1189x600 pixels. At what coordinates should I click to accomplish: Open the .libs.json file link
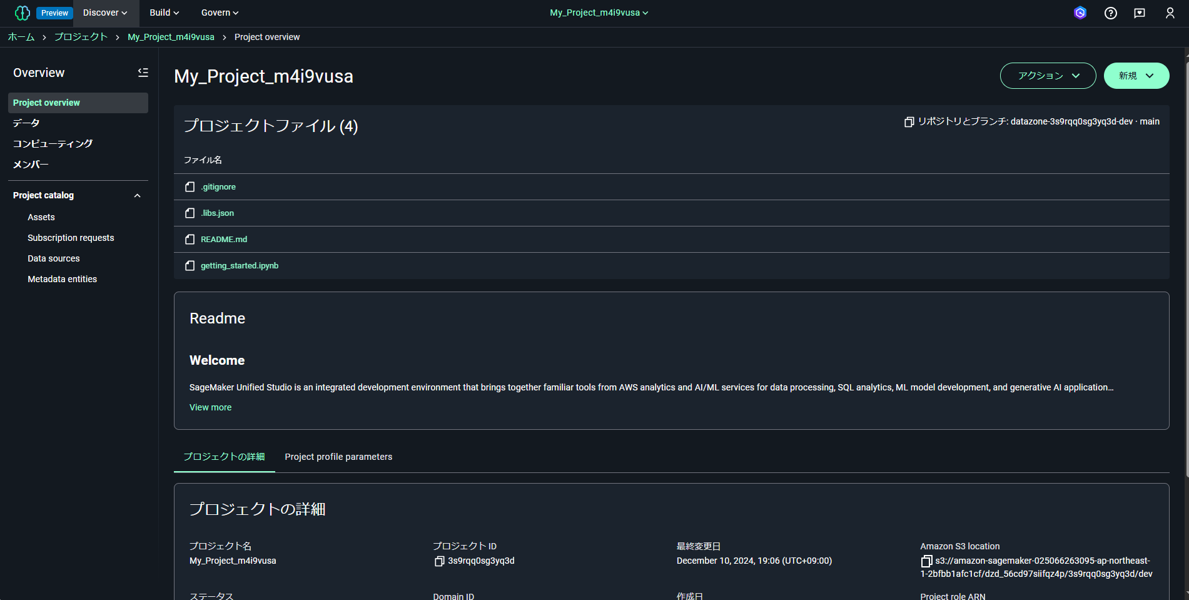pos(217,213)
